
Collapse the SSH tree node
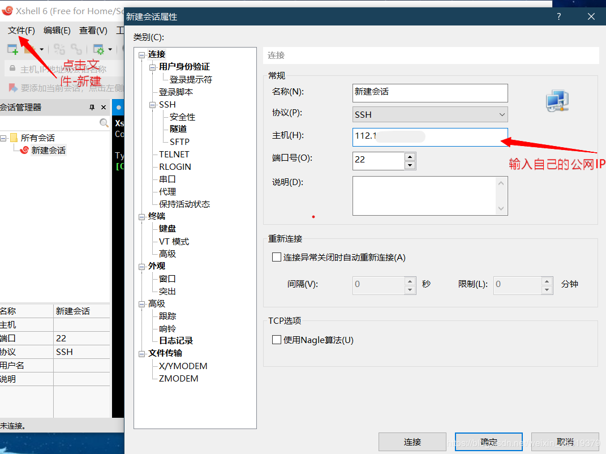[153, 105]
